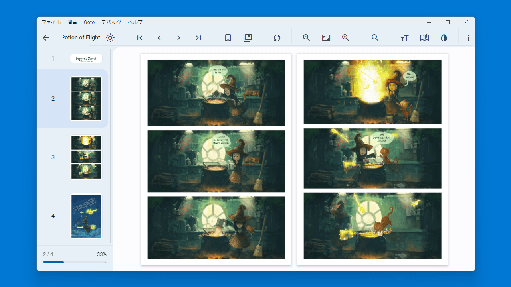Screen dimensions: 511x287
Task: Open the Goto menu
Action: [89, 22]
